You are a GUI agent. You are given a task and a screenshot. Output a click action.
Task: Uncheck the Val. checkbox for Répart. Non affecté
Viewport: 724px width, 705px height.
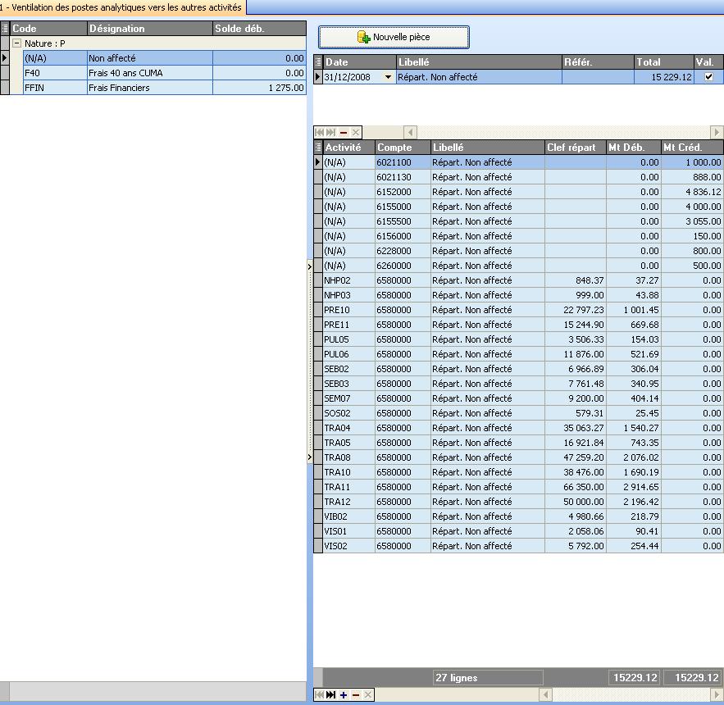point(708,77)
